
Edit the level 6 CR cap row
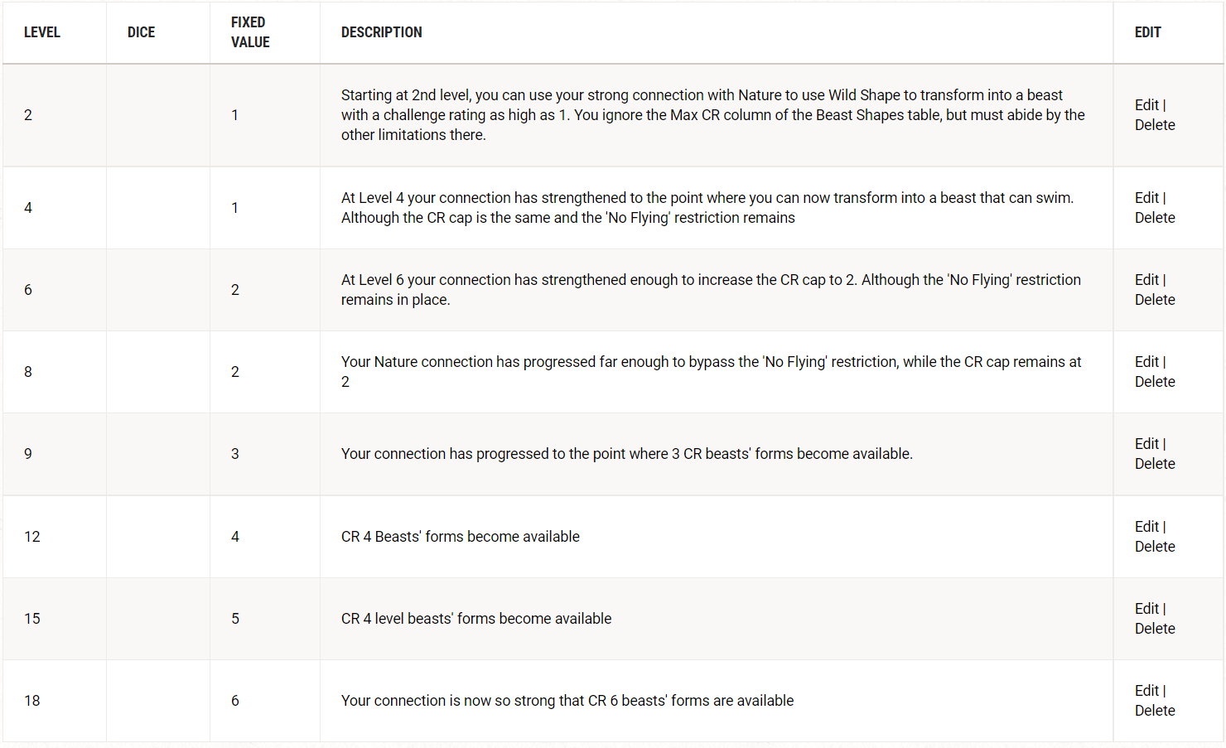click(x=1146, y=280)
